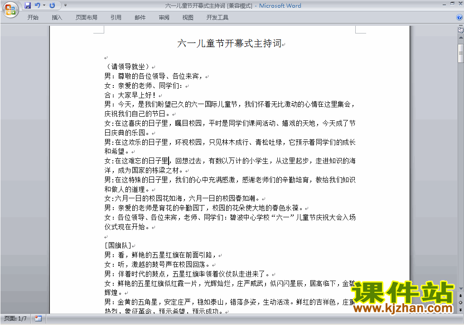Click the line 和希望。
The width and height of the screenshot is (464, 325).
(x=117, y=152)
